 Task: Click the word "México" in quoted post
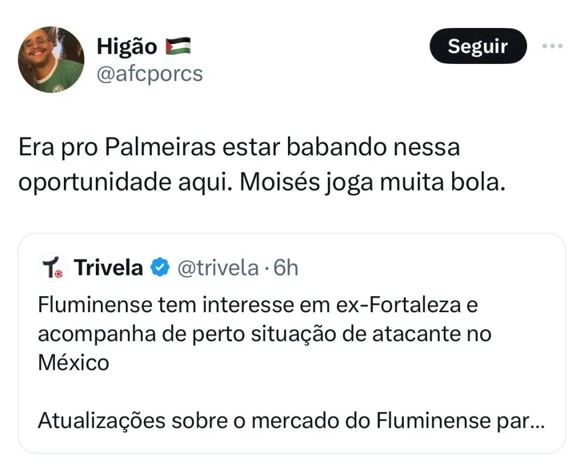[74, 363]
